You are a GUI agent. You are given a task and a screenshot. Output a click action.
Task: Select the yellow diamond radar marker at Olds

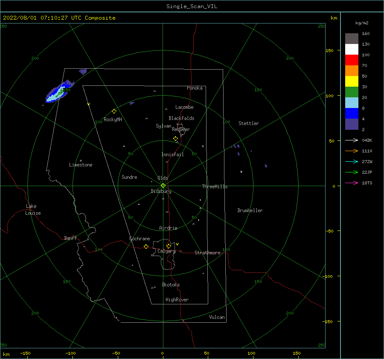[163, 186]
